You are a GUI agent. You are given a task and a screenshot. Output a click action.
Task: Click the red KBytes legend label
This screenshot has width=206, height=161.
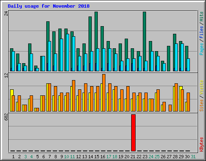point(201,144)
